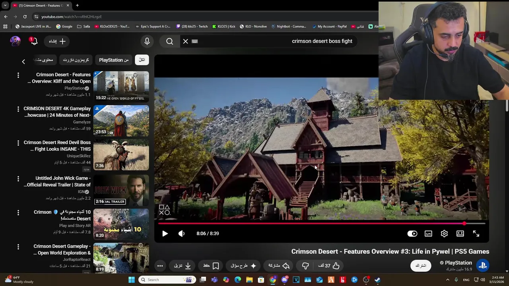
Task: Open the tab search dropdown arrow
Action: click(5, 6)
